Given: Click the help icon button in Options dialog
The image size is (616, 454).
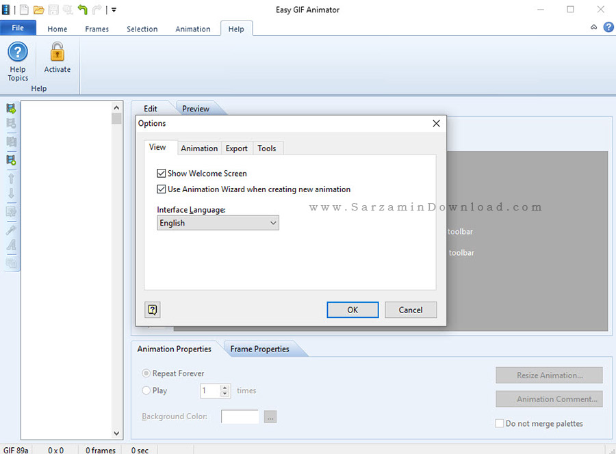Looking at the screenshot, I should click(152, 310).
